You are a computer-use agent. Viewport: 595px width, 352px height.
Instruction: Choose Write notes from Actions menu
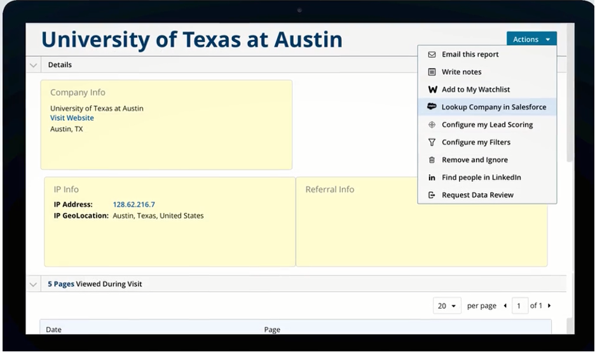click(487, 72)
